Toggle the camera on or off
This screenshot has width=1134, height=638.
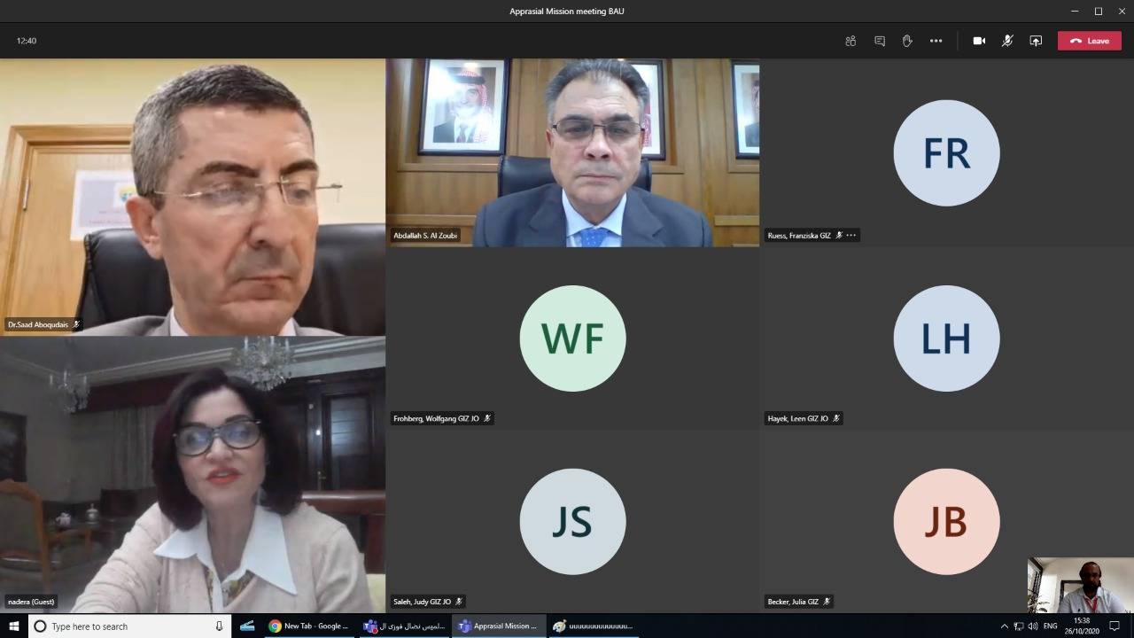click(979, 41)
